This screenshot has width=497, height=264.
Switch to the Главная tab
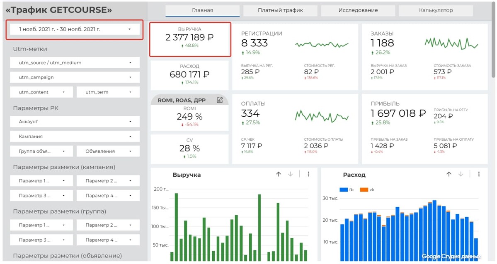(x=203, y=10)
